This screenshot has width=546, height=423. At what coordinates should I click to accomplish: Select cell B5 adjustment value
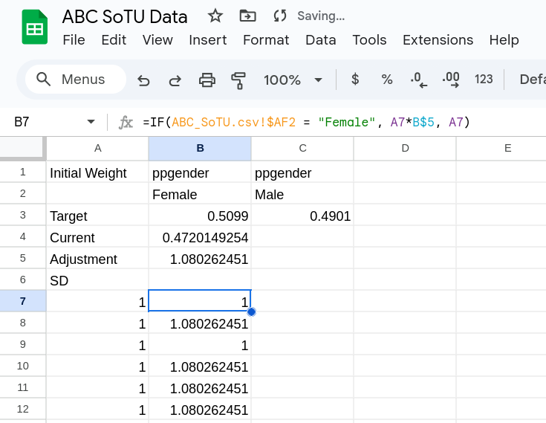pyautogui.click(x=200, y=259)
